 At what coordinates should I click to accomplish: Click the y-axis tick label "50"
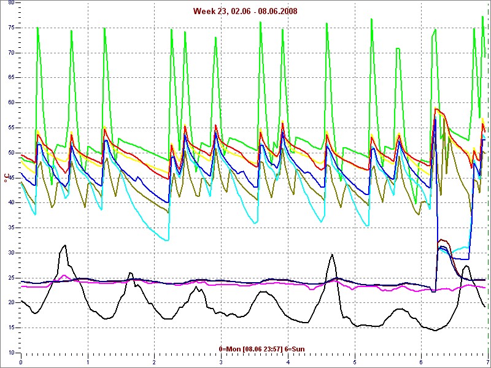[x=10, y=153]
